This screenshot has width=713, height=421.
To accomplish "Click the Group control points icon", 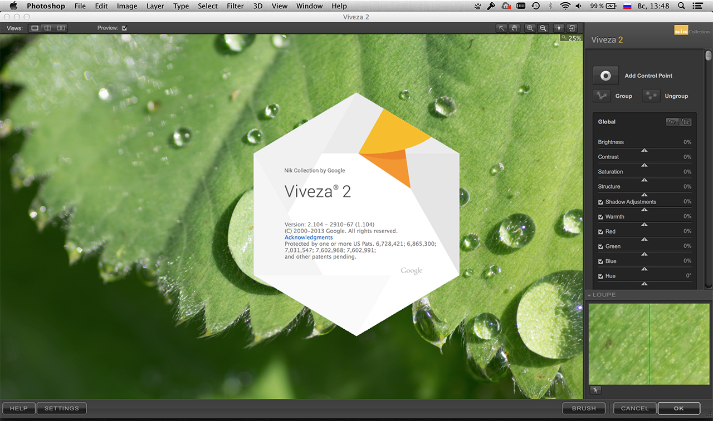I will (x=602, y=96).
